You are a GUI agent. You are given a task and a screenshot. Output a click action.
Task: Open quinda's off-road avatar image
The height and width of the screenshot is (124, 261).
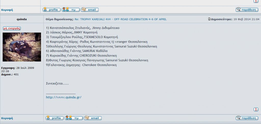pos(22,47)
